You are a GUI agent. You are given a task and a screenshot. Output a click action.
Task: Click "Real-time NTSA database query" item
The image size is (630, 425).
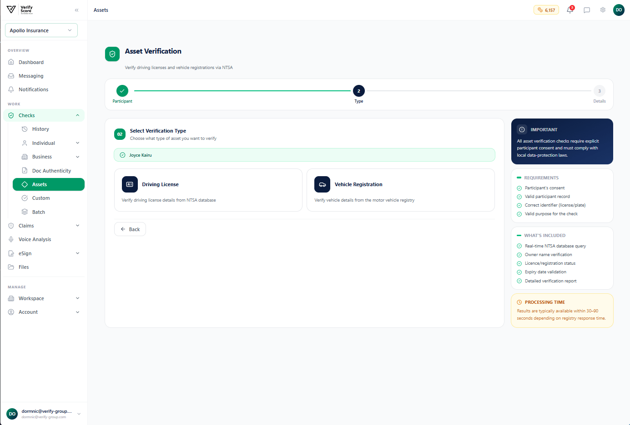[x=555, y=246]
